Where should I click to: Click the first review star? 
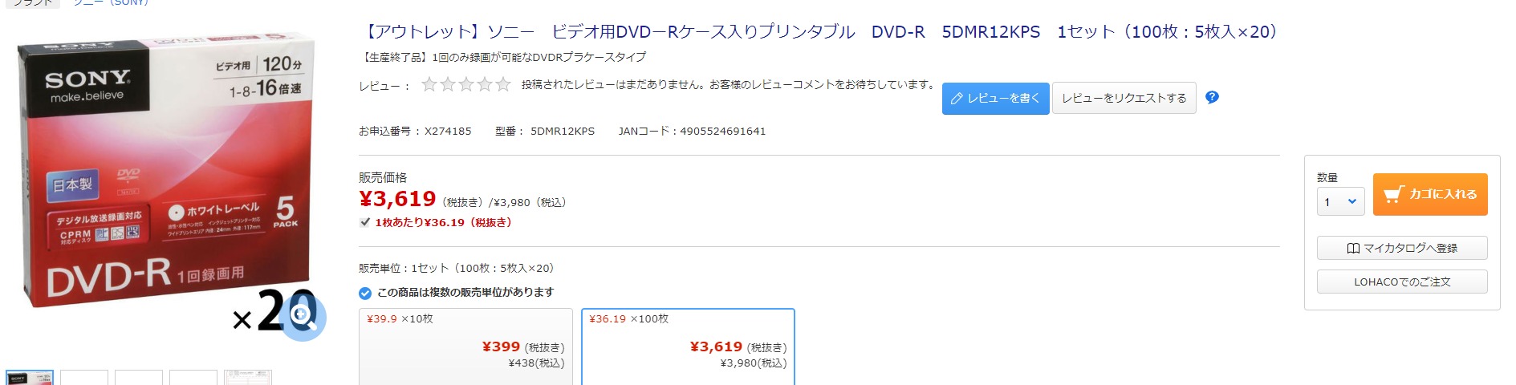pyautogui.click(x=429, y=84)
